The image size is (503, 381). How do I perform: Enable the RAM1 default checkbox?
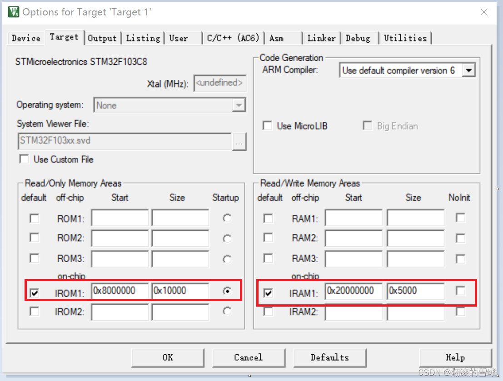pyautogui.click(x=268, y=218)
